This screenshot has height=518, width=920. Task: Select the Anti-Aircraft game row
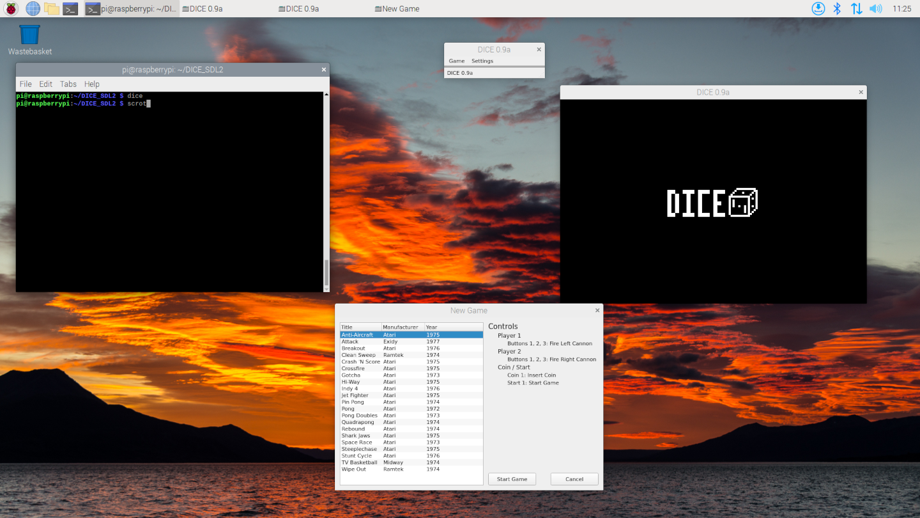[x=411, y=334]
